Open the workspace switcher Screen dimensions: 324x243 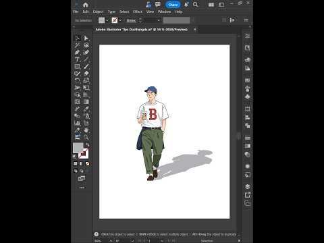[221, 5]
